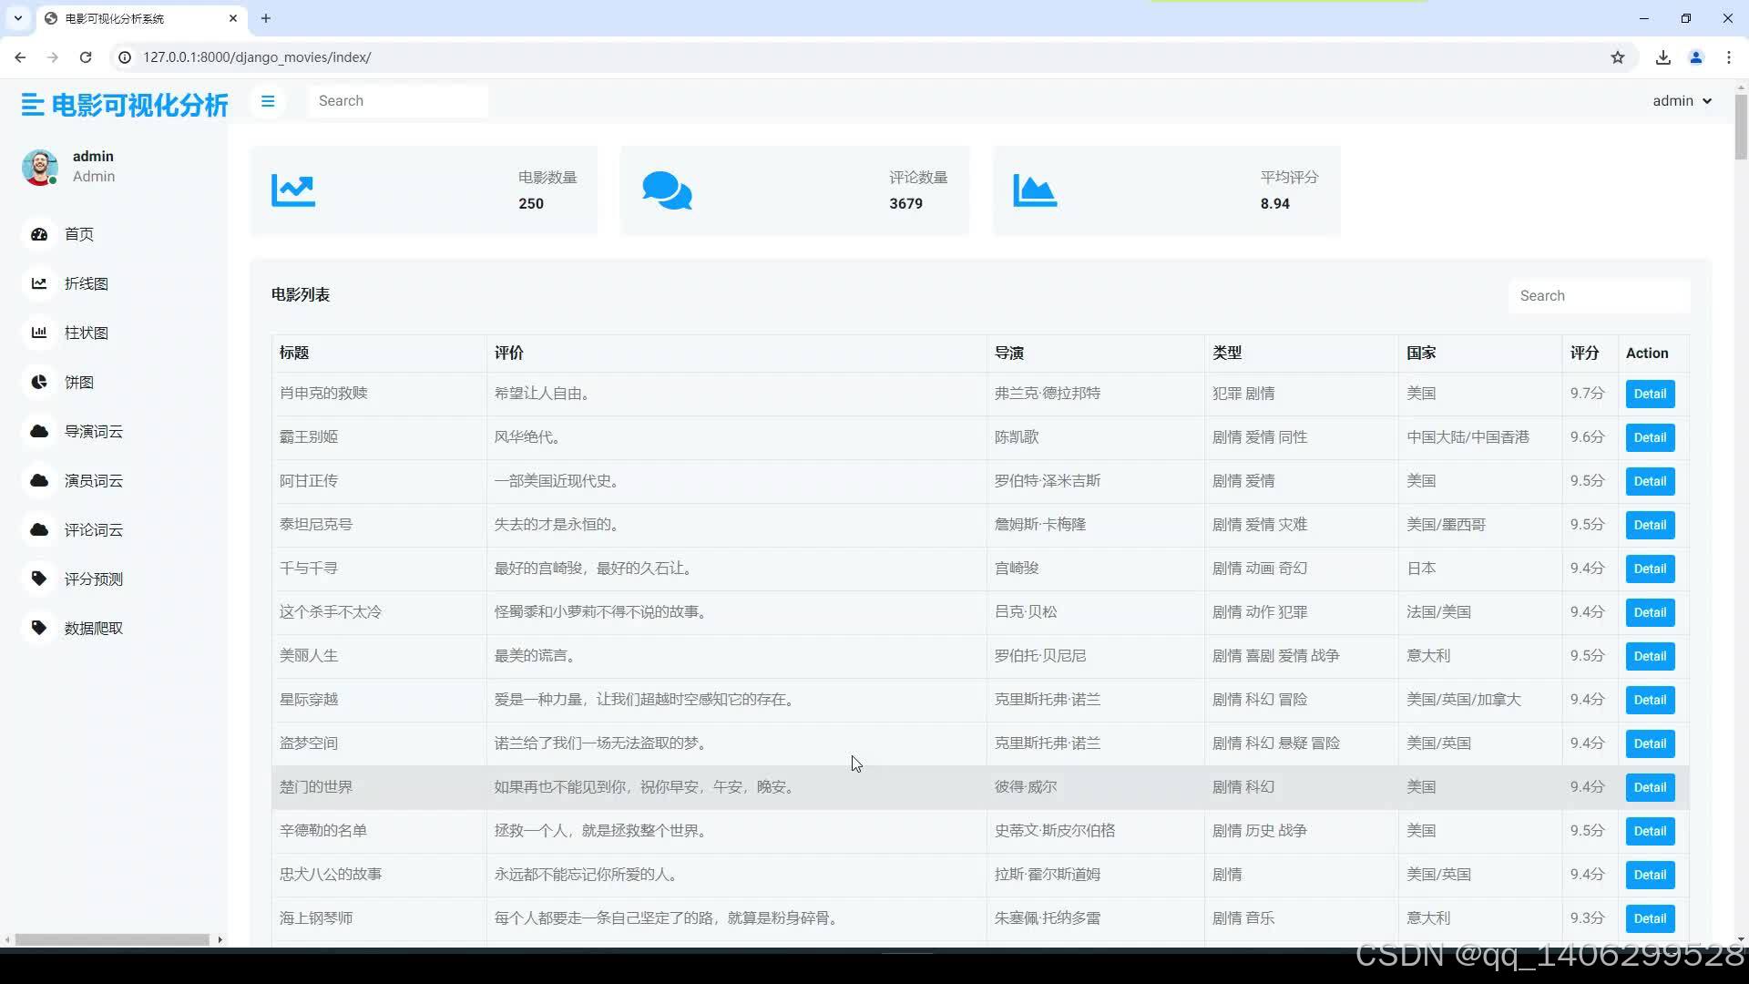Screen dimensions: 1749x984
Task: Click the top navbar Search field
Action: pyautogui.click(x=397, y=101)
